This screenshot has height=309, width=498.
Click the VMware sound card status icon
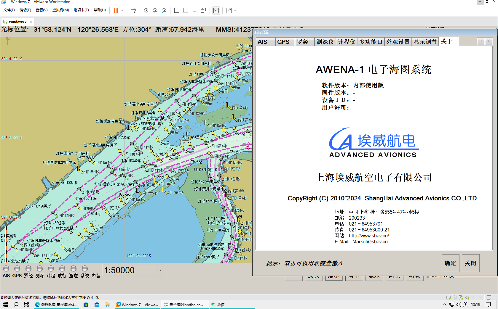click(x=467, y=297)
